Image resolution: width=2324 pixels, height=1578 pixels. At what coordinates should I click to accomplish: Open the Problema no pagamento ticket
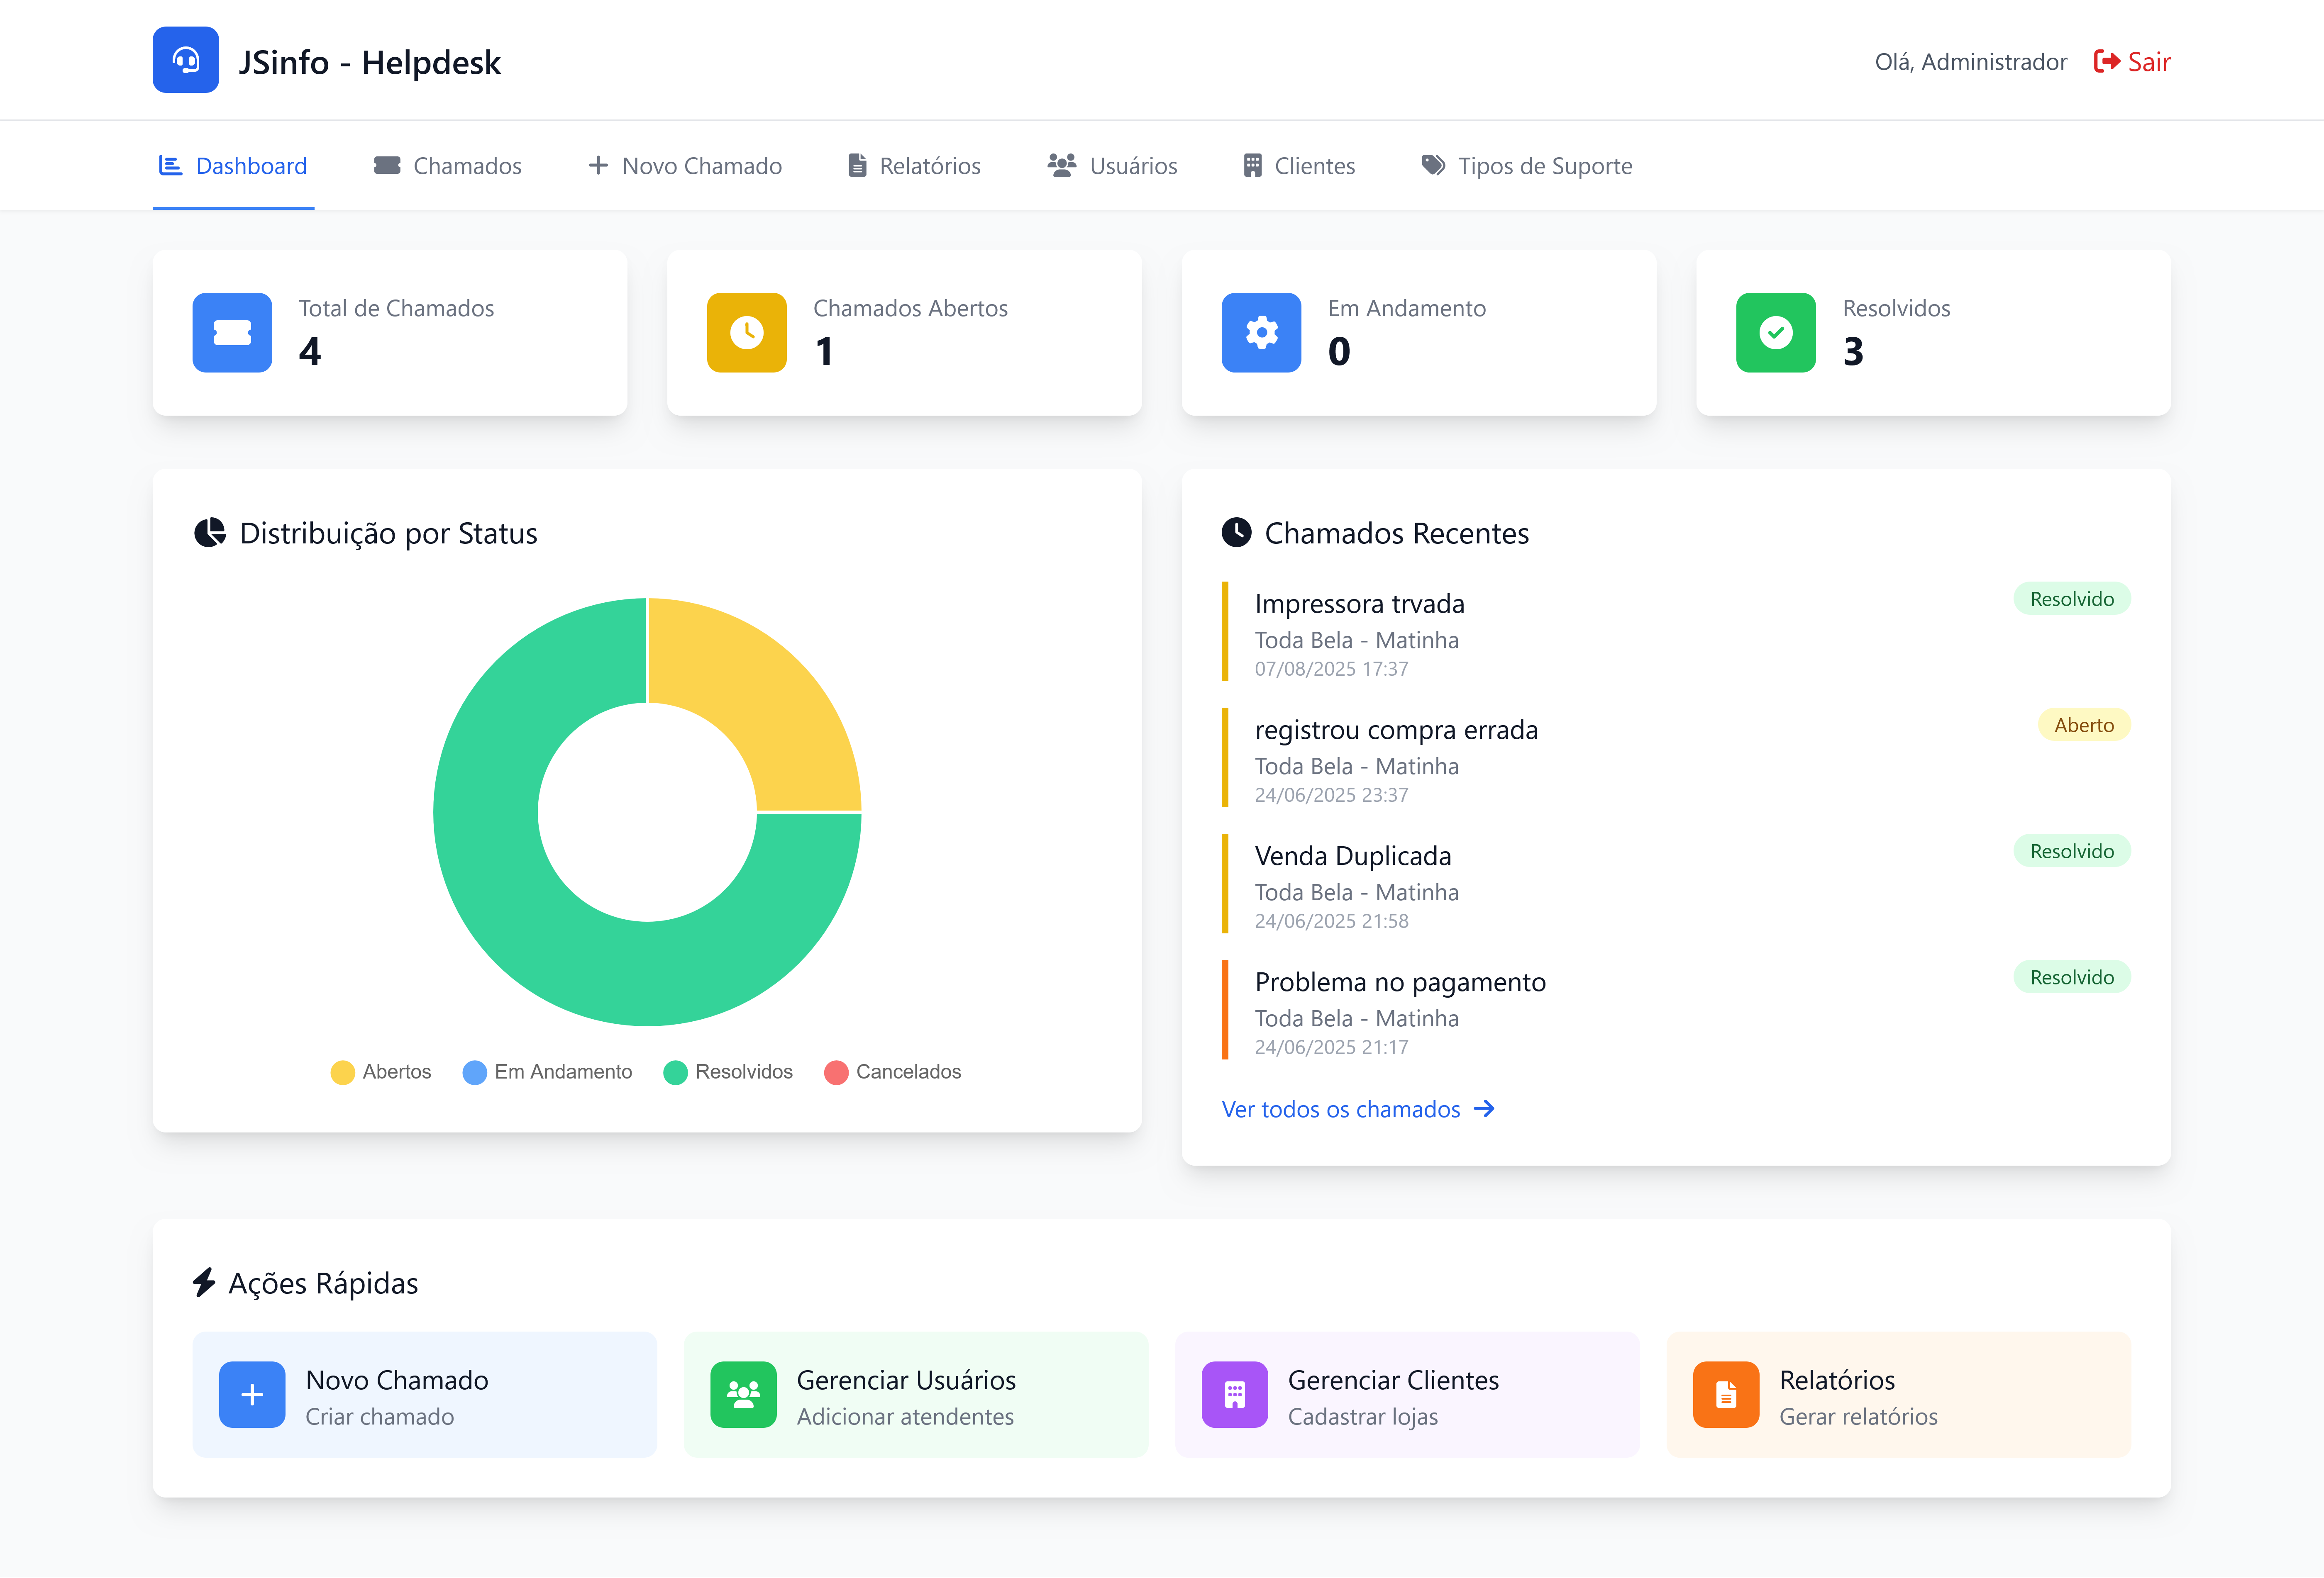(1676, 1009)
